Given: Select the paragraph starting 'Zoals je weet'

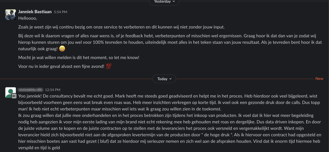Looking at the screenshot, I should tap(112, 27).
